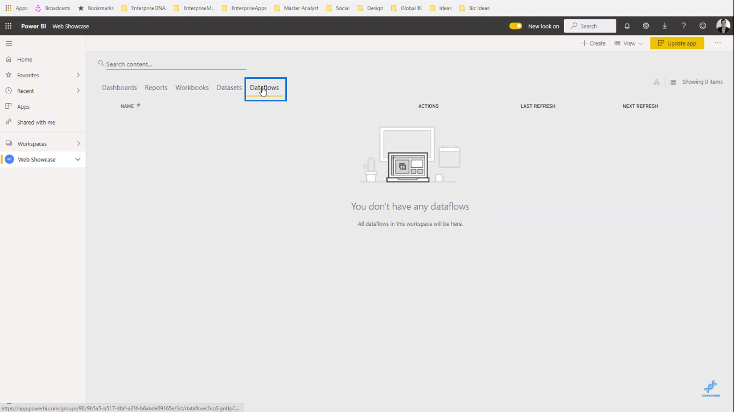The image size is (734, 412).
Task: Collapse the Web Showcase workspace chevron
Action: pos(78,159)
